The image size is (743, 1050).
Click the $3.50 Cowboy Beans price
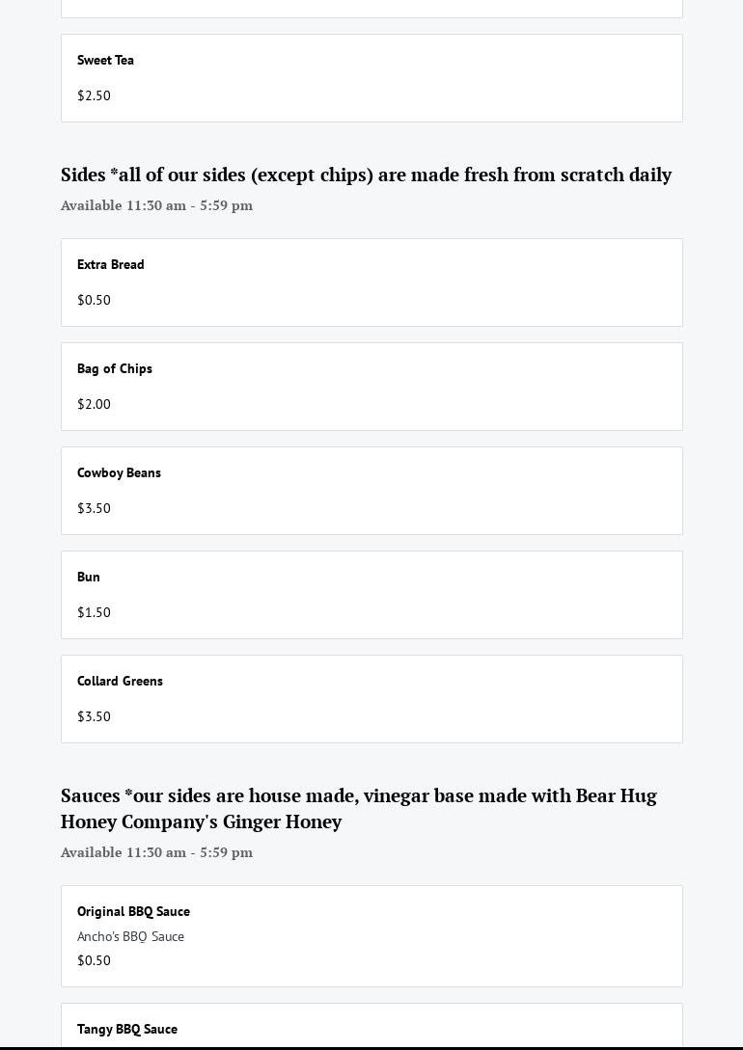tap(94, 508)
